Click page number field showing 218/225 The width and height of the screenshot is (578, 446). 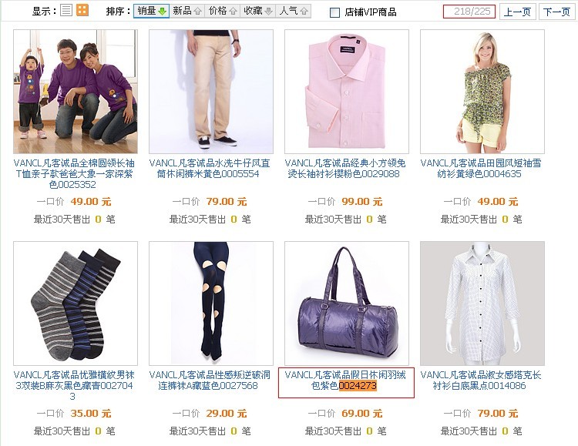(x=469, y=12)
